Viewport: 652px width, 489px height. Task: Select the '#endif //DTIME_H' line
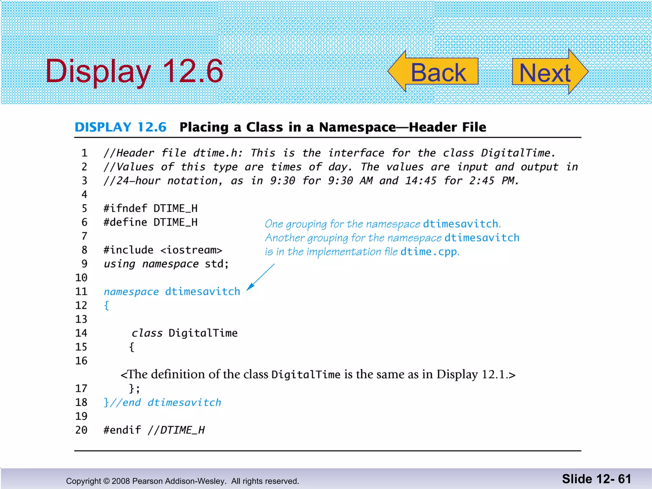click(x=154, y=430)
